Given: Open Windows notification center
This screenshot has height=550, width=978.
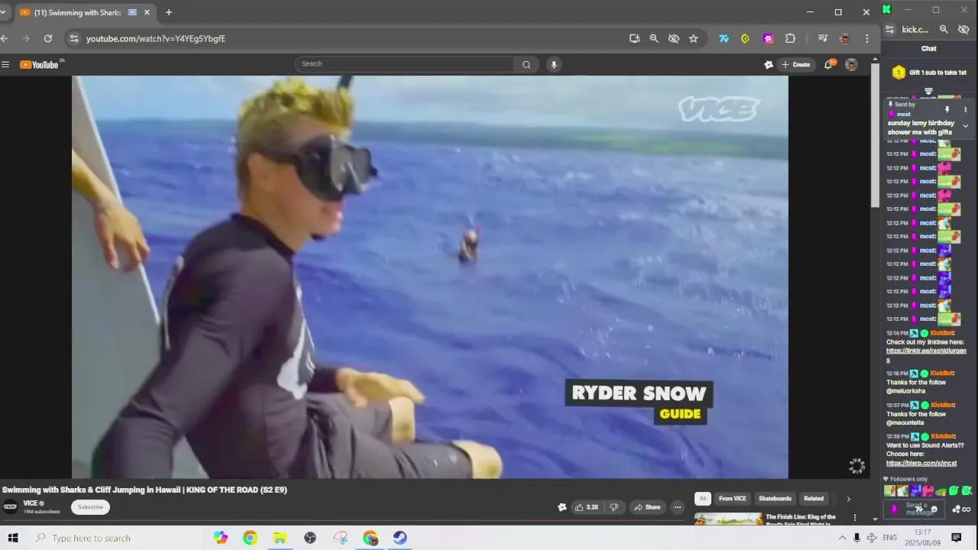Looking at the screenshot, I should [956, 538].
